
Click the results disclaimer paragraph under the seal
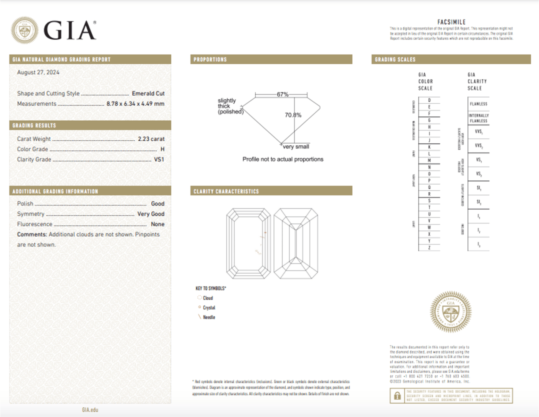[429, 364]
